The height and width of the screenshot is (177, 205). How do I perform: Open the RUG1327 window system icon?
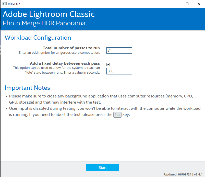(5, 4)
